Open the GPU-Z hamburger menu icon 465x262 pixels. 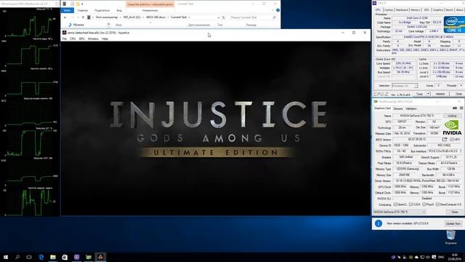(461, 108)
